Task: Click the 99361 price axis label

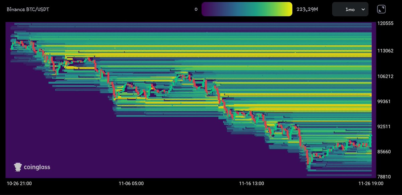Action: 384,101
